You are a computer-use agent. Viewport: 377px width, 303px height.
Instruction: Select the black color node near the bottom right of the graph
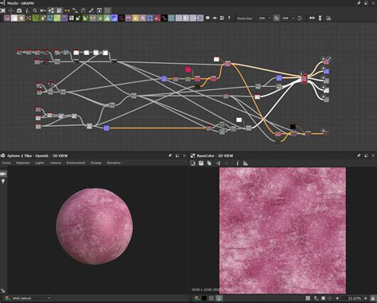(293, 127)
